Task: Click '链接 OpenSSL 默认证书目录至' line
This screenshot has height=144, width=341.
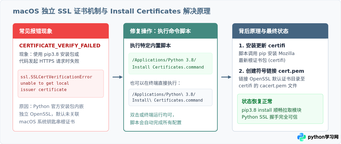Action: [x=272, y=79]
